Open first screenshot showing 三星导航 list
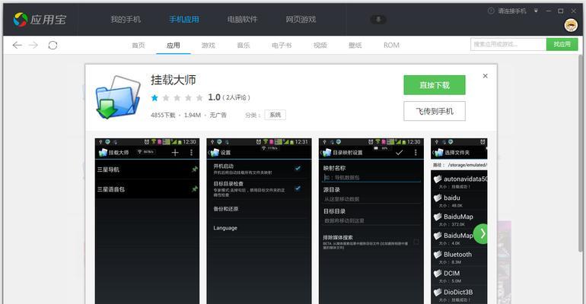The height and width of the screenshot is (304, 586). pyautogui.click(x=147, y=221)
